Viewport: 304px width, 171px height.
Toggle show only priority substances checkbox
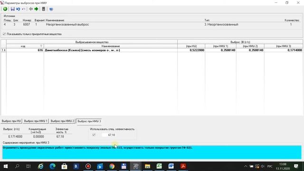4,34
